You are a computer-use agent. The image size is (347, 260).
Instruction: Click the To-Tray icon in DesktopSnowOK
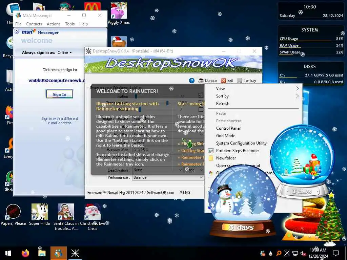point(240,81)
